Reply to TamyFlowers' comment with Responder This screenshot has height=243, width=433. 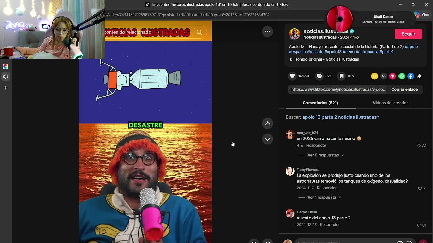(327, 188)
